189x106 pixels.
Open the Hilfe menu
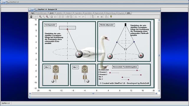129,13
